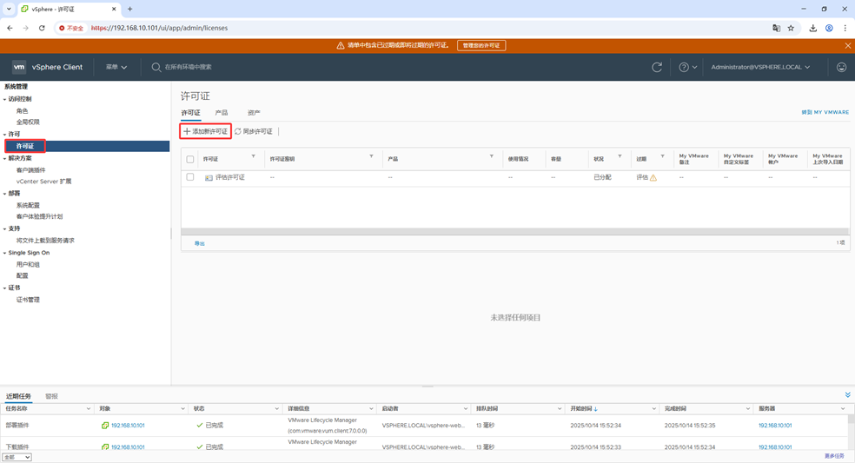Open the help question mark icon
This screenshot has width=855, height=463.
coord(684,67)
